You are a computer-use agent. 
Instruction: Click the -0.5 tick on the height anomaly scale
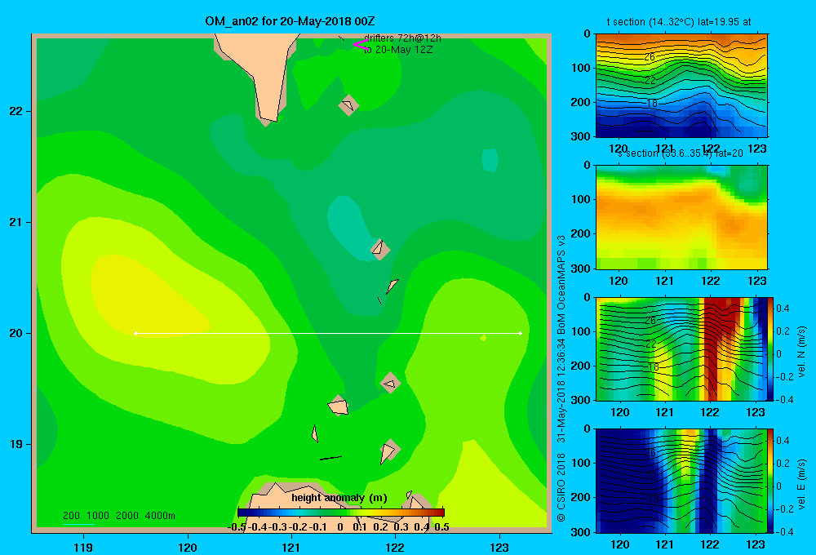click(237, 527)
